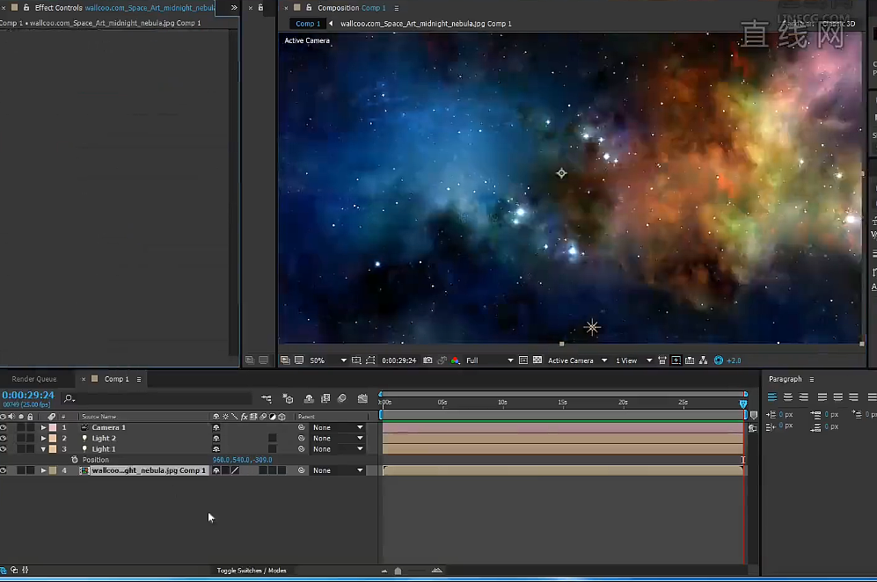Select the Comp 1 breadcrumb in viewer
This screenshot has width=877, height=582.
308,24
